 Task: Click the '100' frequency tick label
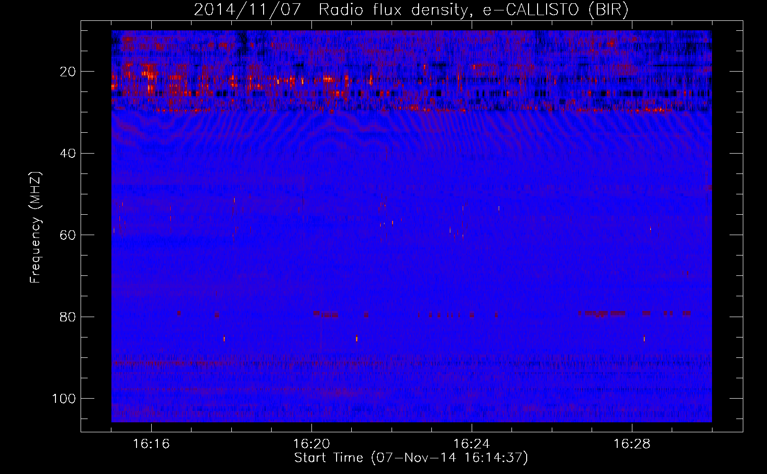[64, 399]
